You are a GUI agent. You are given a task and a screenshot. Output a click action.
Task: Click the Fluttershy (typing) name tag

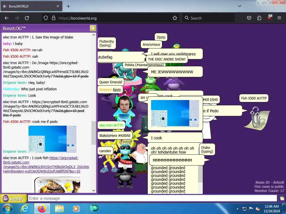(107, 43)
